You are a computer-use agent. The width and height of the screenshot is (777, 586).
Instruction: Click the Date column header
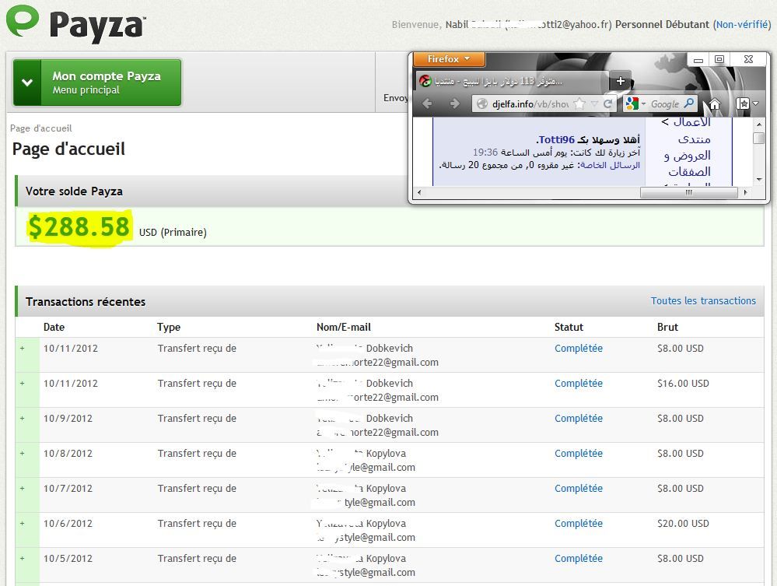[x=54, y=327]
